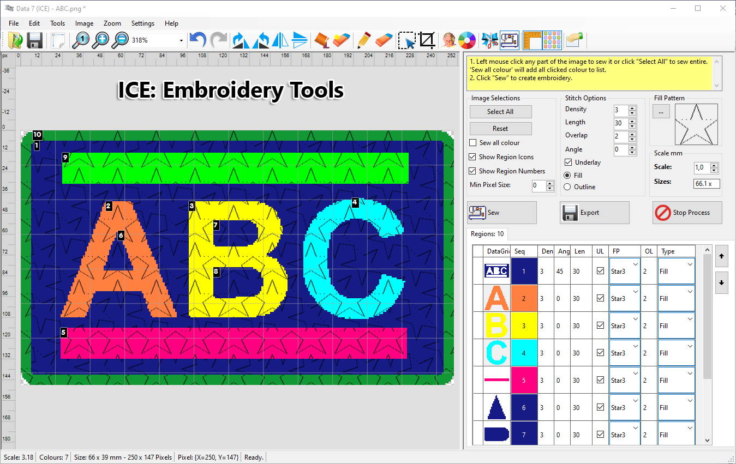Click the zoom in magnifier icon
This screenshot has width=736, height=464.
[x=101, y=40]
